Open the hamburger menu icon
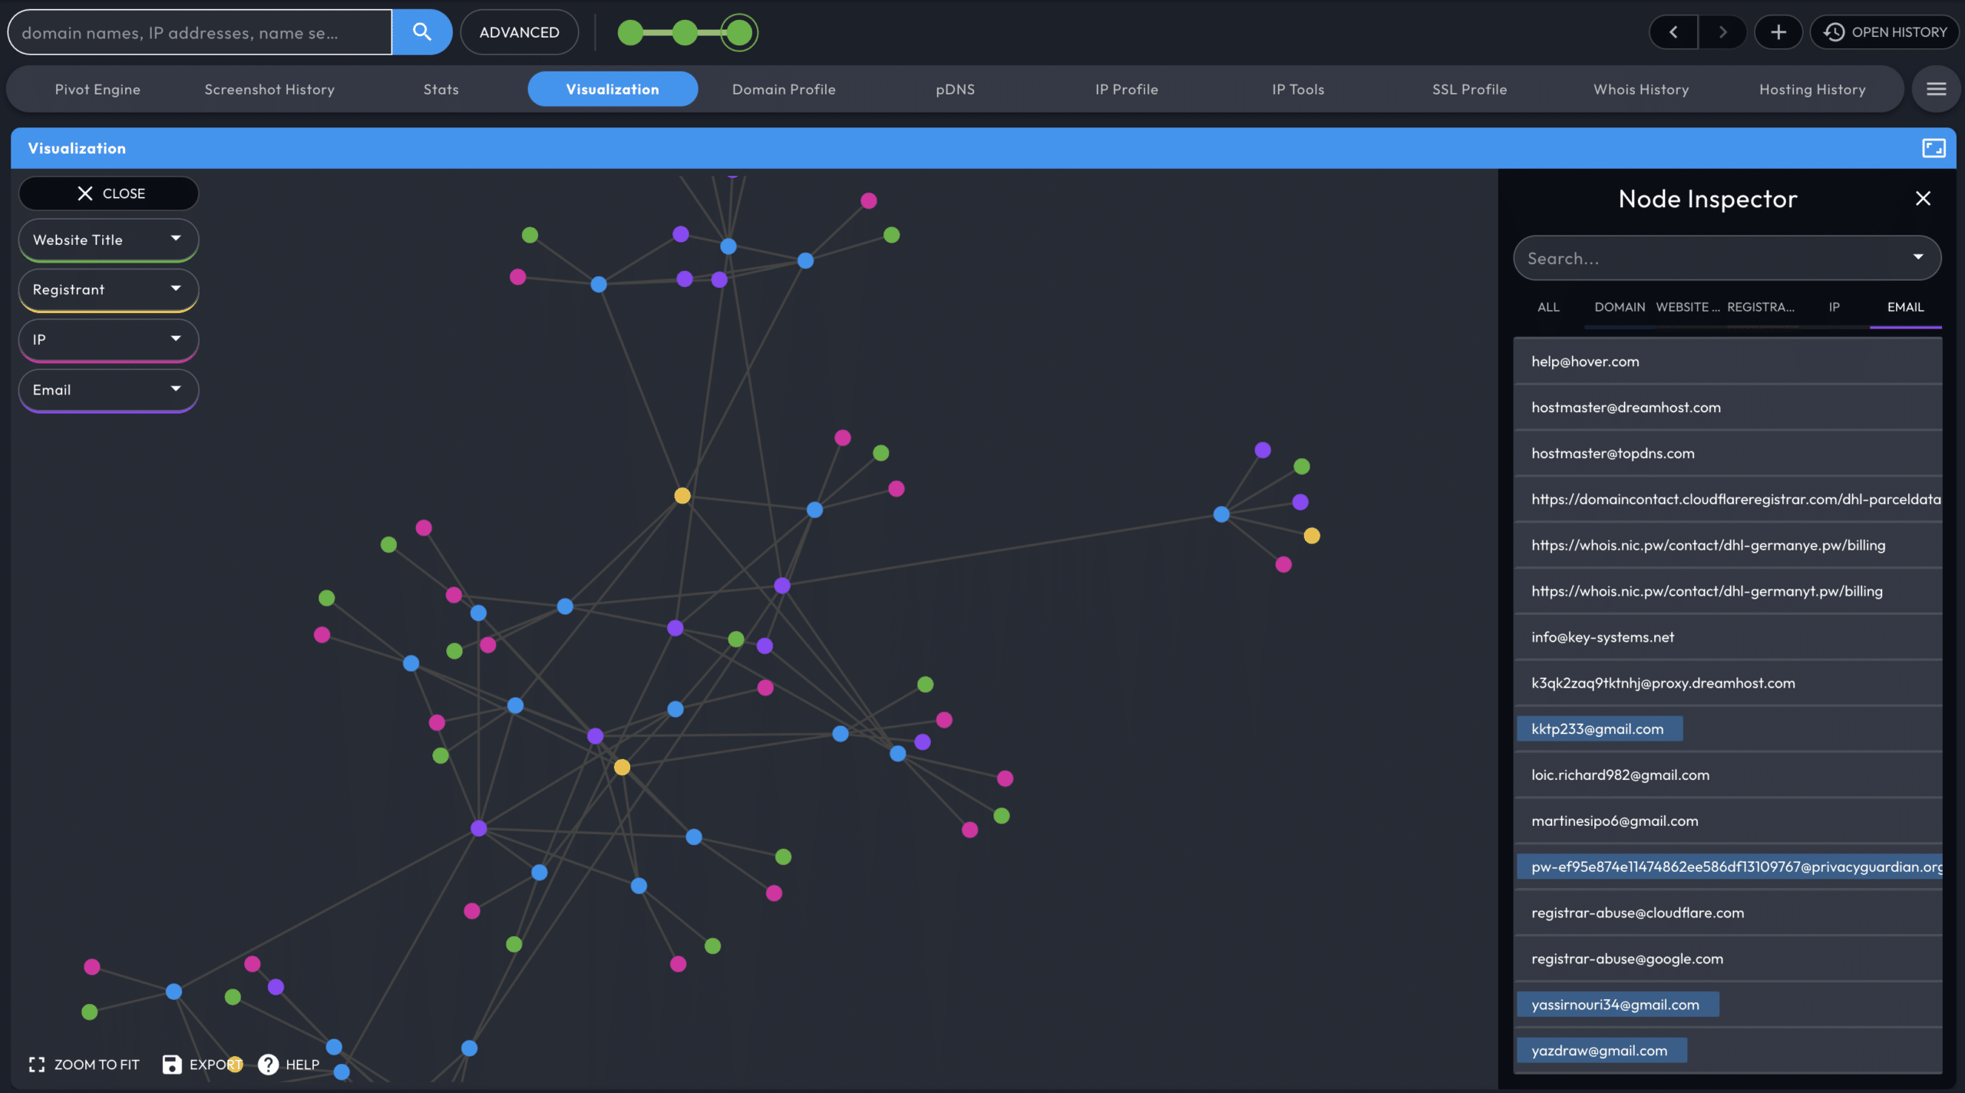The width and height of the screenshot is (1965, 1093). [x=1936, y=89]
